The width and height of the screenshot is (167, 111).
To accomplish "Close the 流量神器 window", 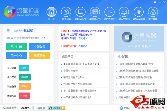I will tap(164, 2).
